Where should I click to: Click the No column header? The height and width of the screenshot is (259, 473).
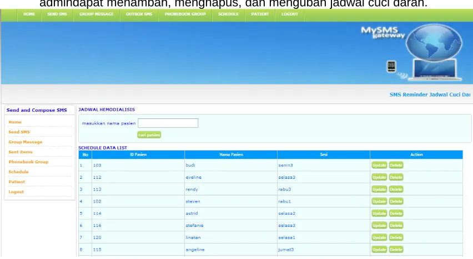pos(85,154)
